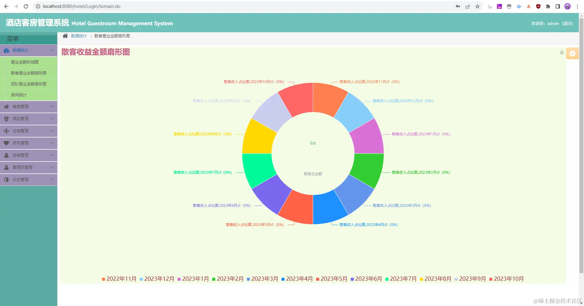This screenshot has height=306, width=584.
Task: Toggle 2023年10月 legend series
Action: (x=506, y=279)
